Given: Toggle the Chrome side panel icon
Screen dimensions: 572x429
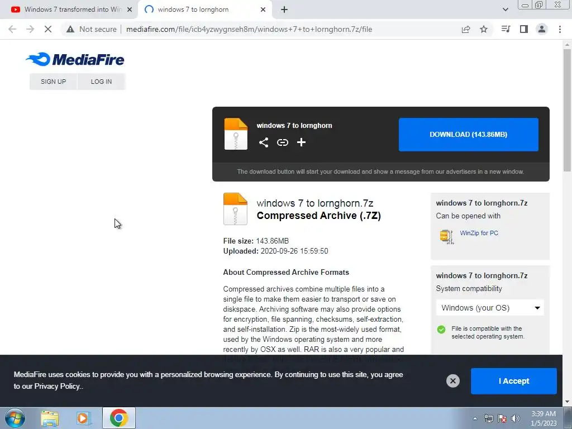Looking at the screenshot, I should coord(524,29).
